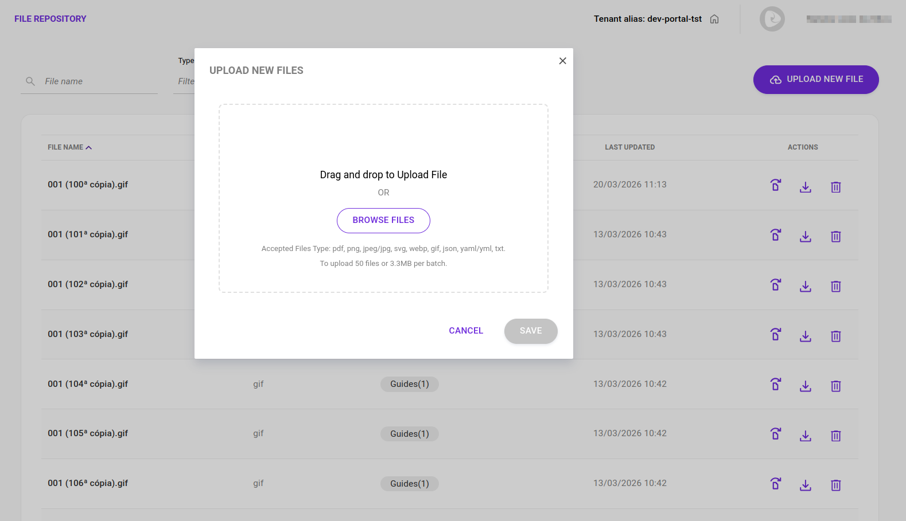Download 001 (104ª cópia).gif
Viewport: 906px width, 521px height.
tap(806, 386)
